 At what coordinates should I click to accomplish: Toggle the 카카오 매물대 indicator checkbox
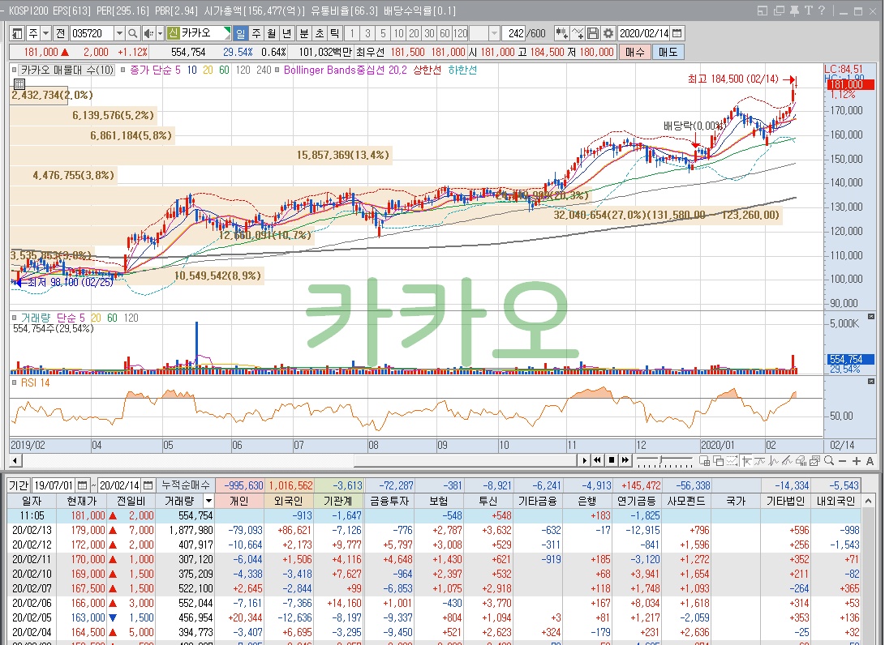click(x=14, y=70)
